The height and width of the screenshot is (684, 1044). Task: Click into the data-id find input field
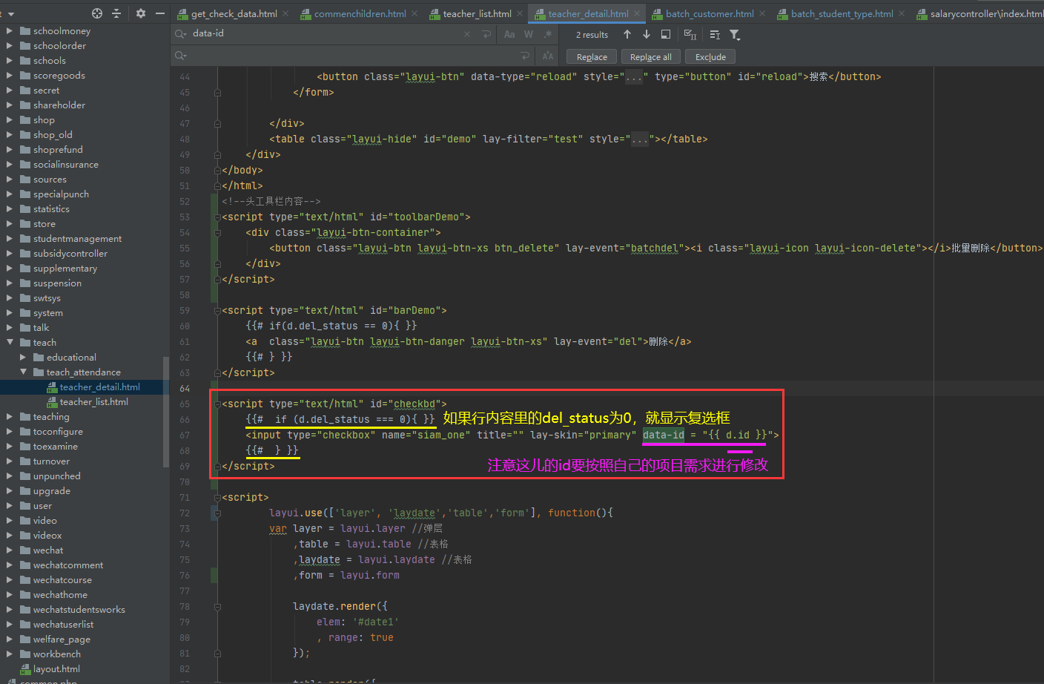click(326, 34)
